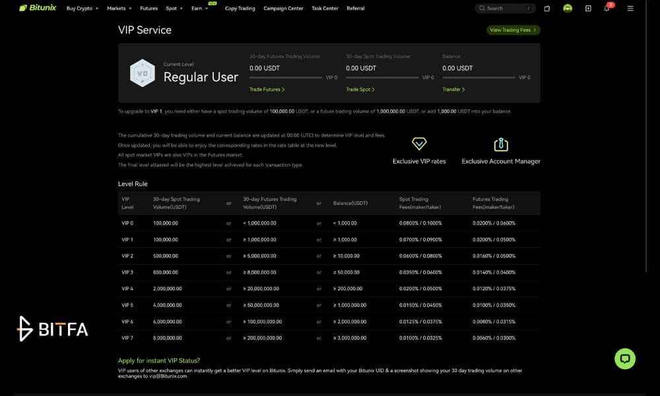The width and height of the screenshot is (660, 396).
Task: Click balance ≥ 3,000,000.00 cell
Action: point(350,338)
